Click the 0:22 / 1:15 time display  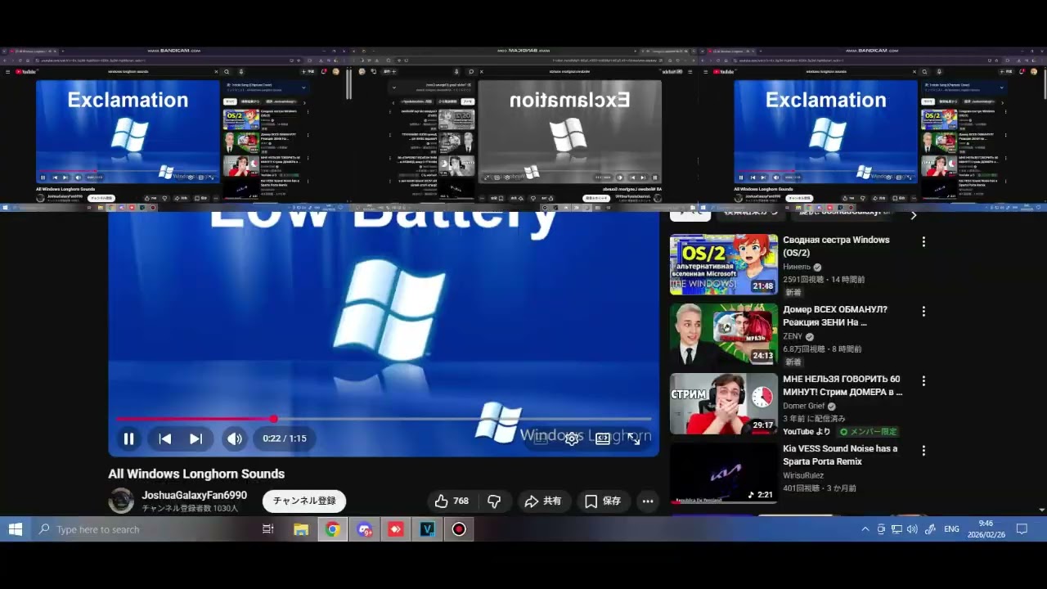coord(285,438)
